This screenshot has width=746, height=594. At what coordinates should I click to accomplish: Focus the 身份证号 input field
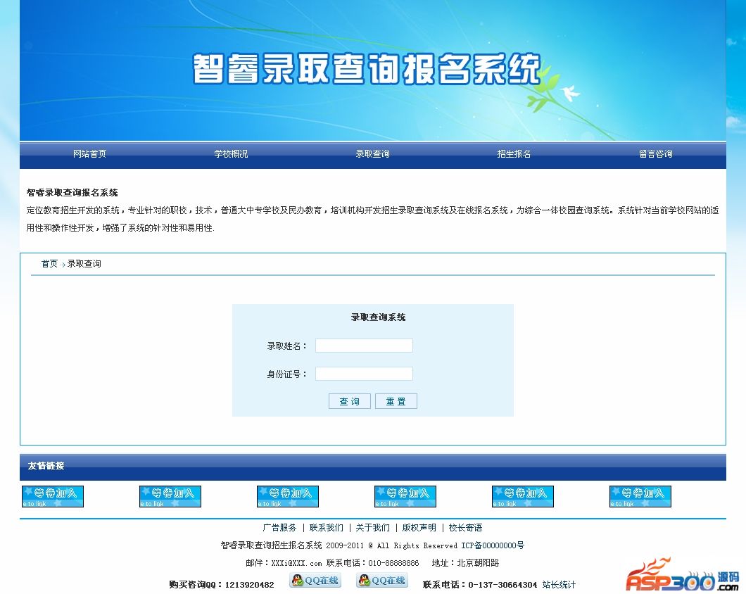tap(364, 374)
